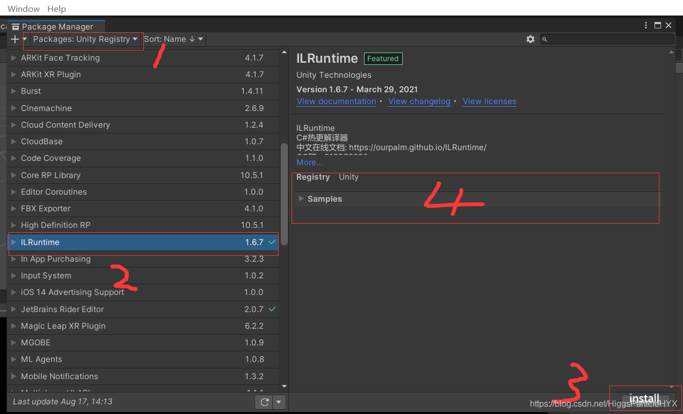Screen dimensions: 683x414
Task: Open the gear advanced settings icon
Action: tap(531, 39)
